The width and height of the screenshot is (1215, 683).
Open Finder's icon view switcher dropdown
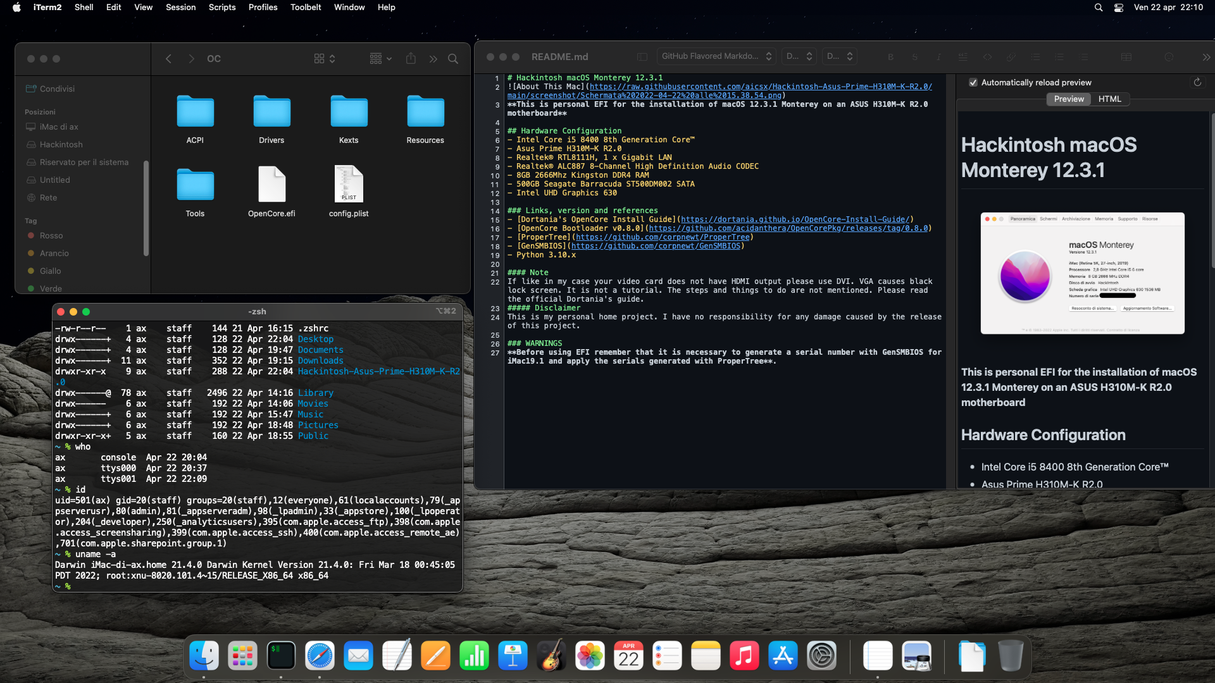click(325, 58)
